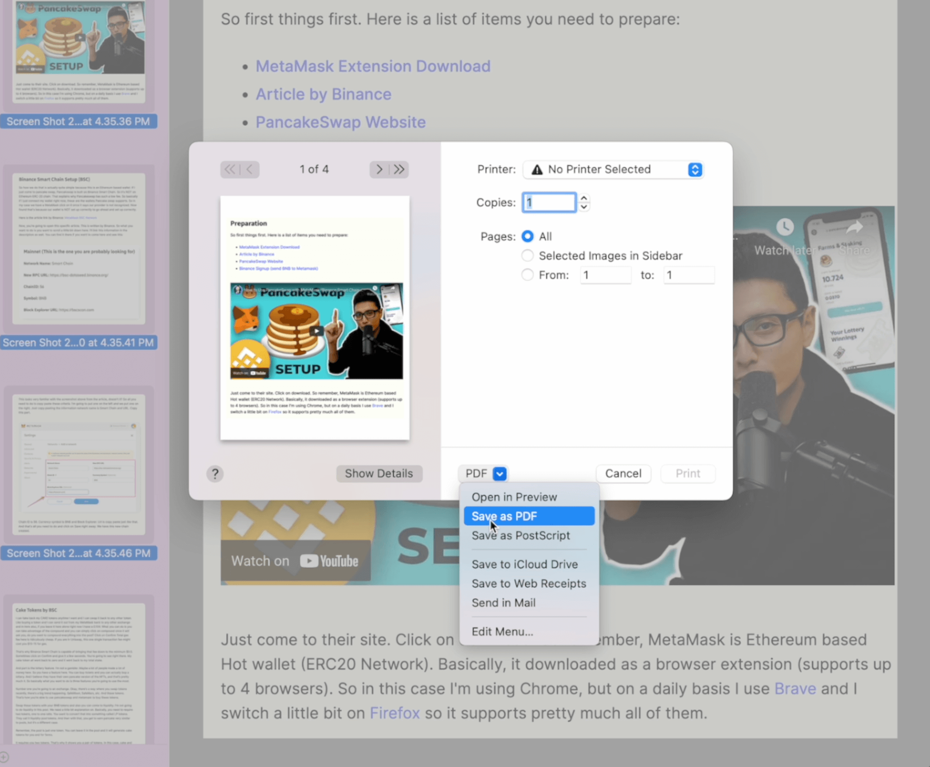Choose Open in Preview from PDF menu

(529, 497)
